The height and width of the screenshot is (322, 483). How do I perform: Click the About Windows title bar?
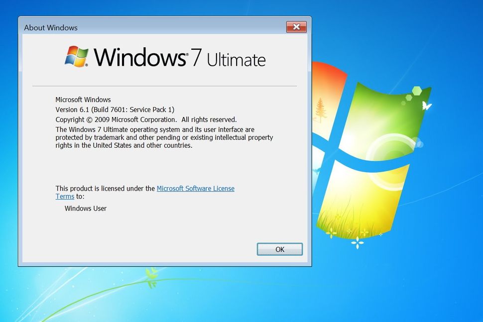(51, 28)
